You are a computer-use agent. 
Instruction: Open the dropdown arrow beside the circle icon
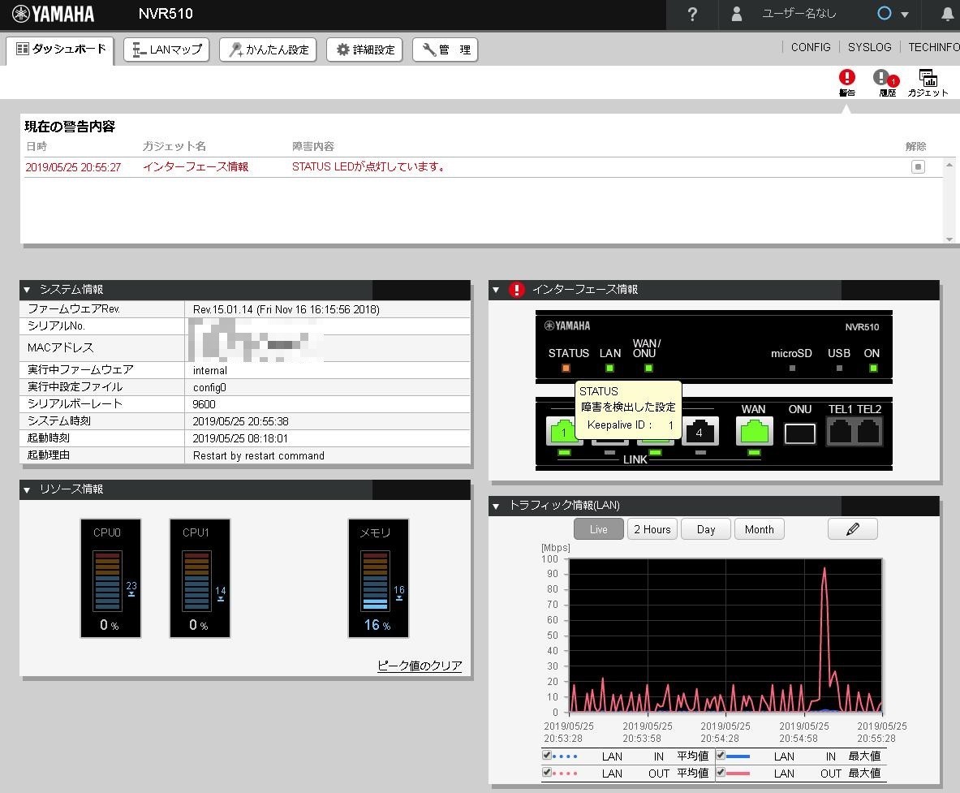click(x=904, y=14)
